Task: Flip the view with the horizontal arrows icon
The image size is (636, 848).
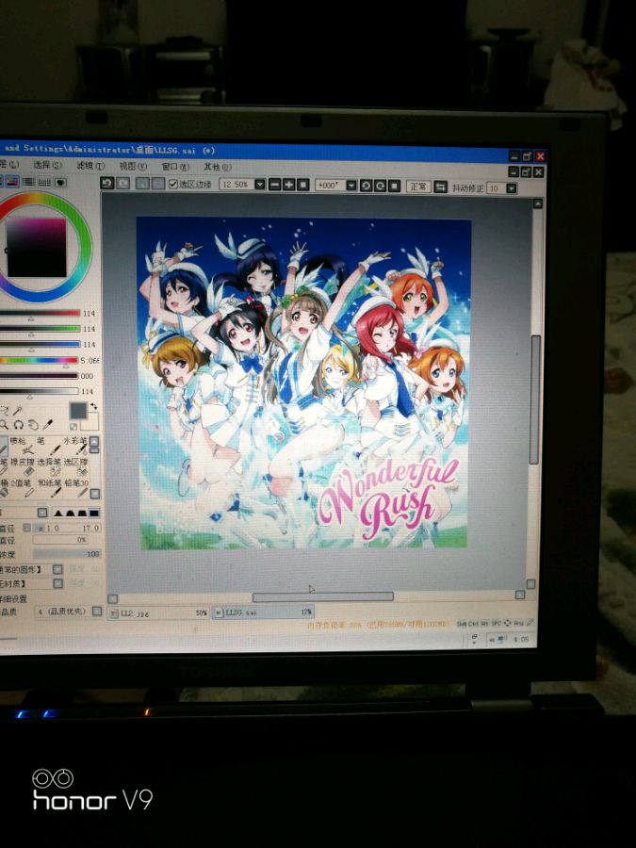Action: [440, 187]
